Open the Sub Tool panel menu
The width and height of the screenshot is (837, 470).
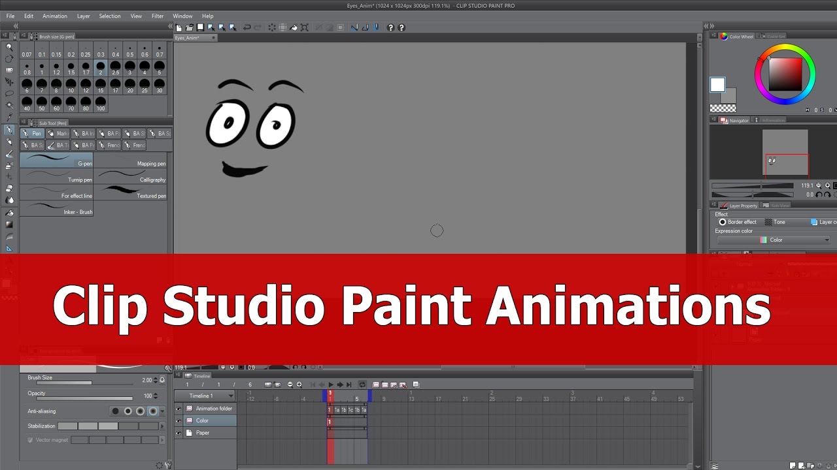coord(24,122)
